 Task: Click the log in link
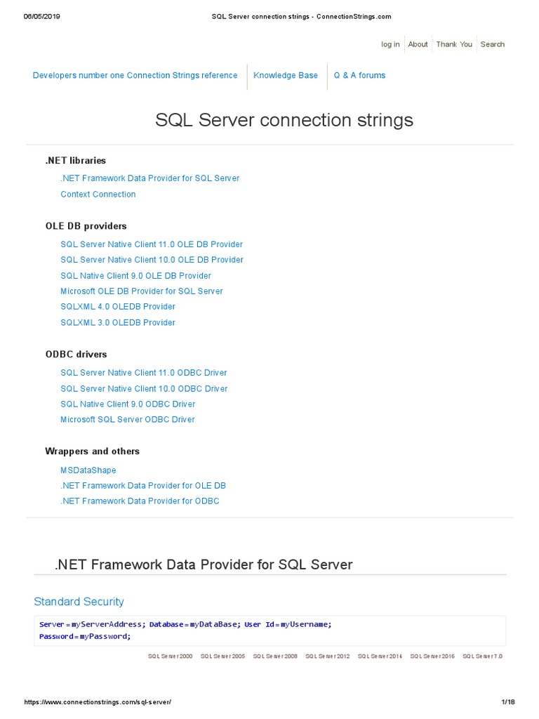coord(390,44)
